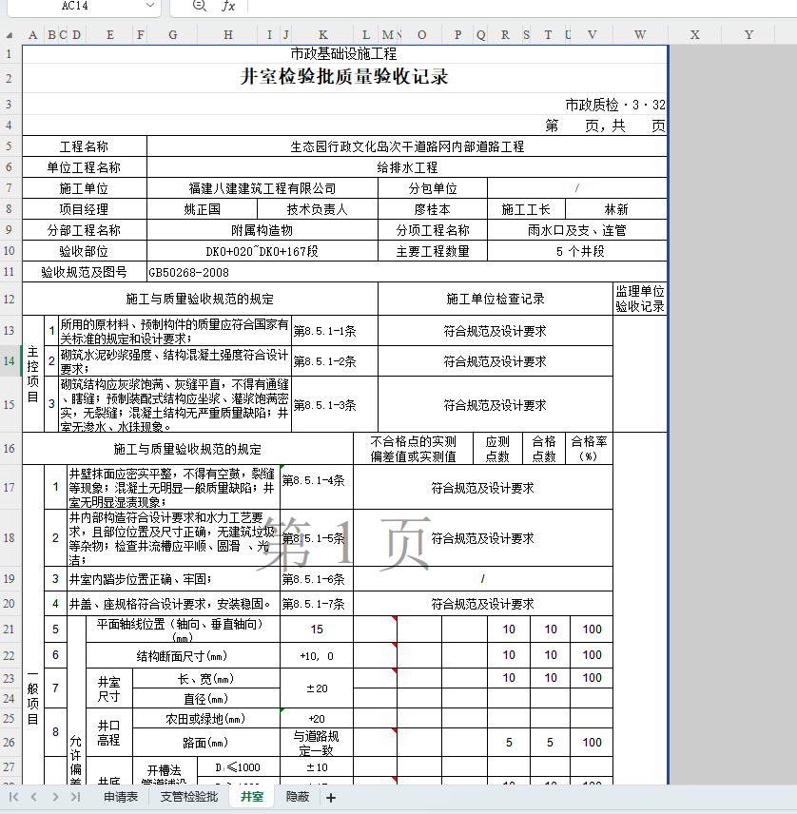Switch to the 申请表 sheet tab
The height and width of the screenshot is (814, 797).
121,797
